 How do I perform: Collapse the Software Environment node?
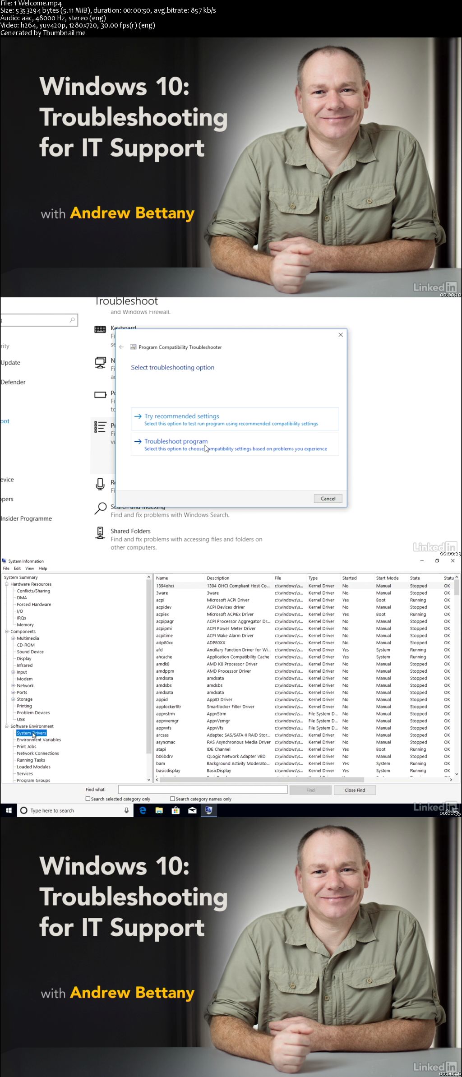click(x=7, y=726)
